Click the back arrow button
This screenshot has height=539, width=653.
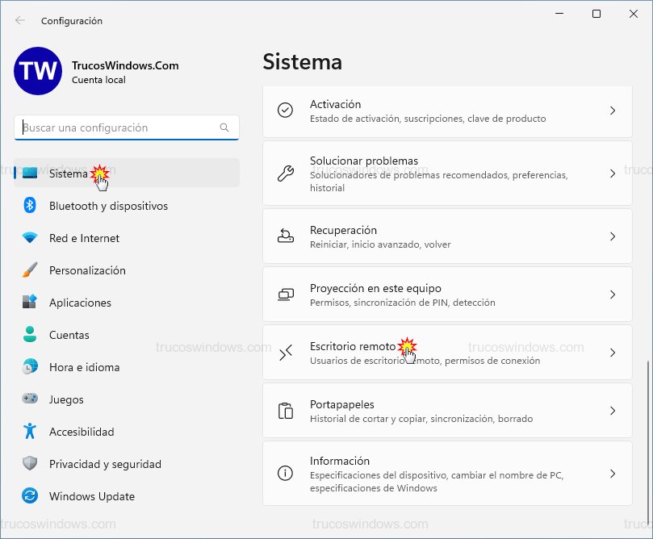[21, 21]
